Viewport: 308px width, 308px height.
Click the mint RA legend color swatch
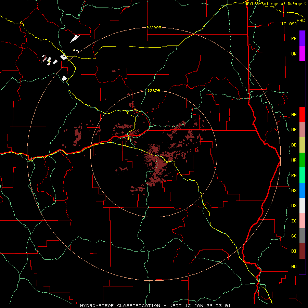point(302,175)
